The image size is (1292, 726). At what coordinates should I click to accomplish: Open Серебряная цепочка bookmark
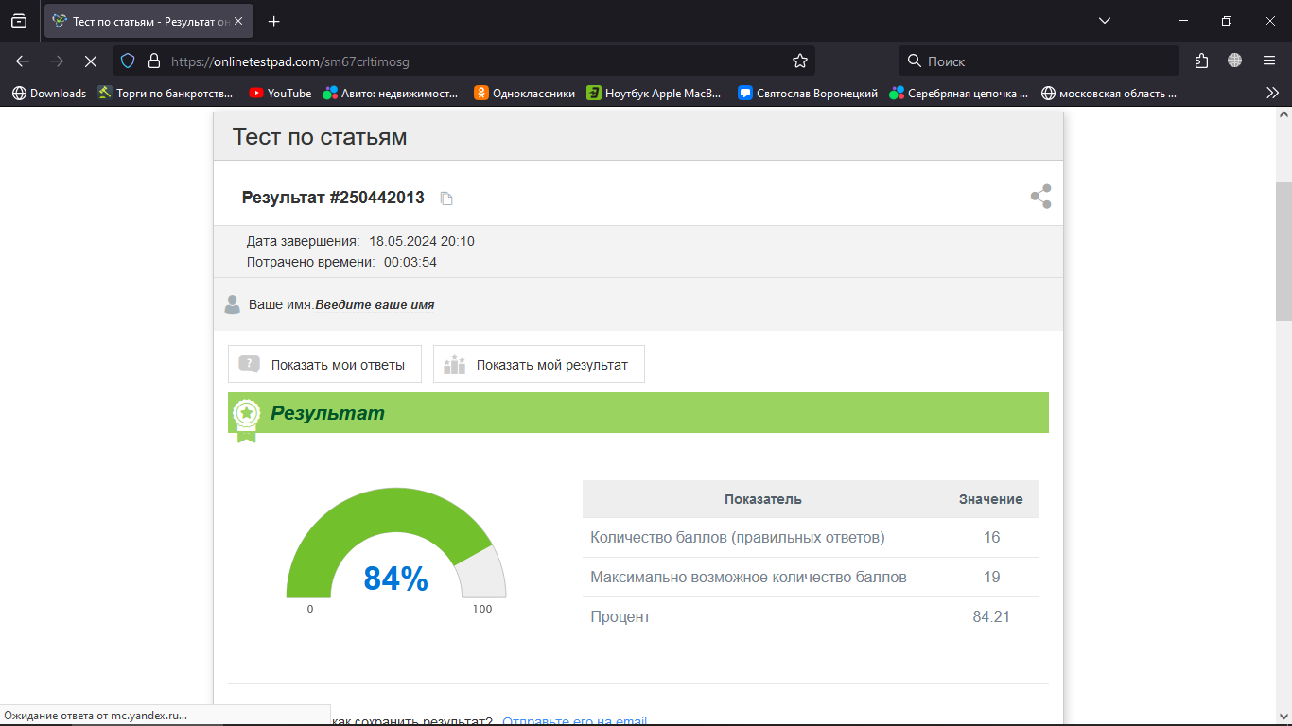coord(959,93)
